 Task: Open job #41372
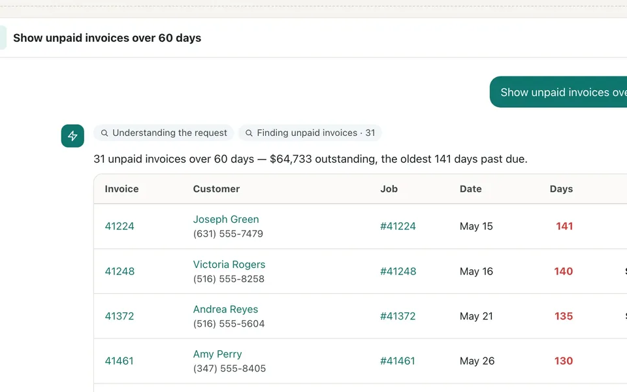pos(398,316)
